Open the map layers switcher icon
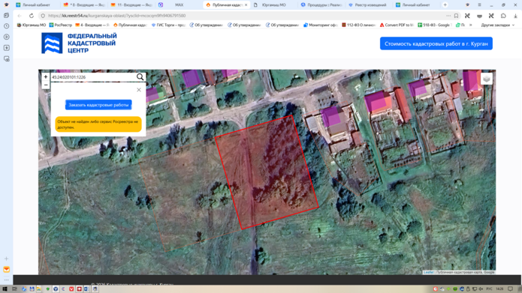 click(487, 79)
